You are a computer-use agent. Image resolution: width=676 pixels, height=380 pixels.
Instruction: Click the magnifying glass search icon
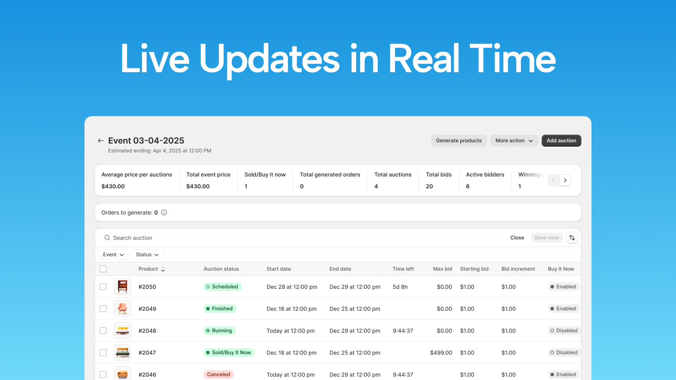107,238
